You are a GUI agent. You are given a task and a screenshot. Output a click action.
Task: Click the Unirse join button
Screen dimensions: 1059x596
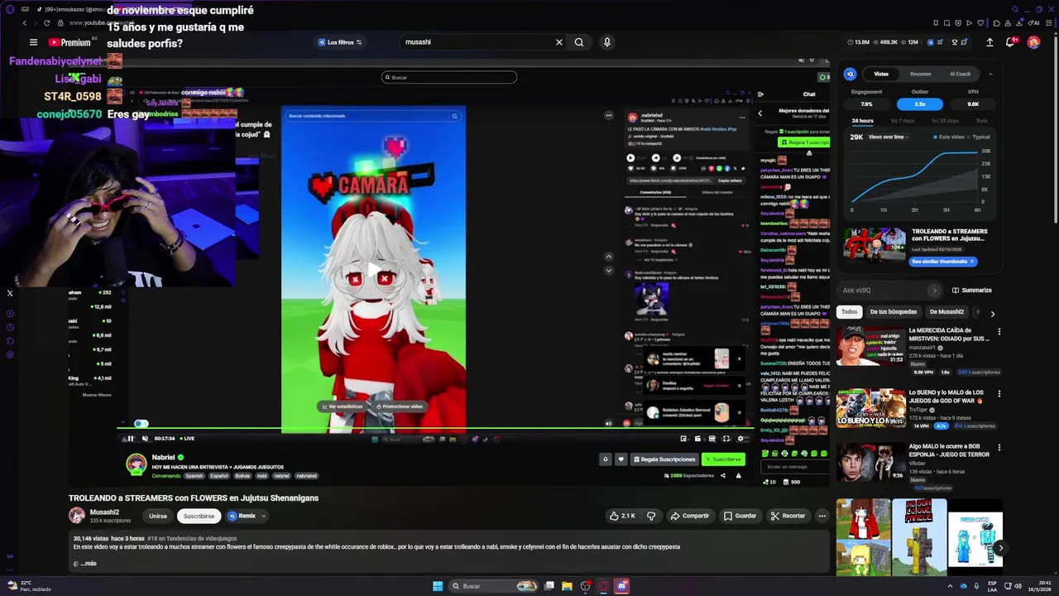[157, 516]
